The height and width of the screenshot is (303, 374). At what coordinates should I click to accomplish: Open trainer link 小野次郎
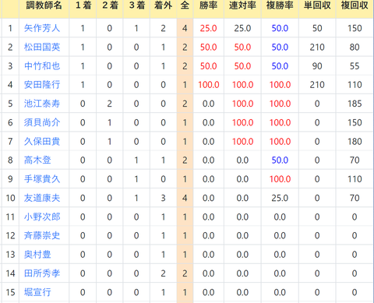[42, 217]
